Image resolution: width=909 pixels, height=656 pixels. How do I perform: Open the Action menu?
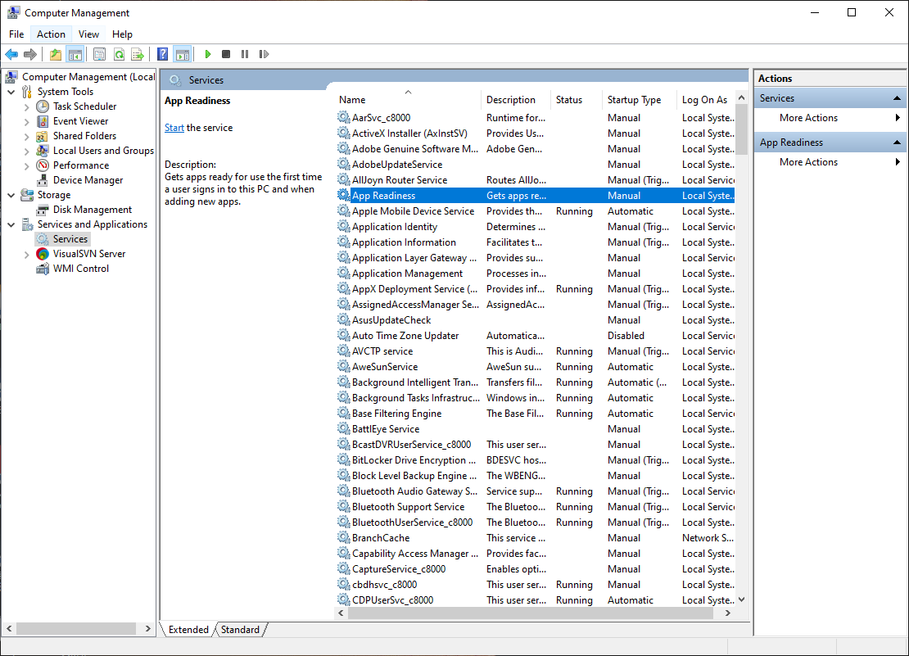(x=51, y=34)
